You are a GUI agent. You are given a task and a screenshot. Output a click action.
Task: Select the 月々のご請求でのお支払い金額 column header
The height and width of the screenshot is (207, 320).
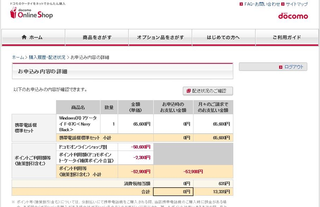pos(213,107)
